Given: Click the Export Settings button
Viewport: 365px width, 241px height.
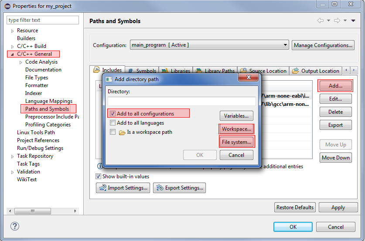Looking at the screenshot, I should pyautogui.click(x=179, y=188).
